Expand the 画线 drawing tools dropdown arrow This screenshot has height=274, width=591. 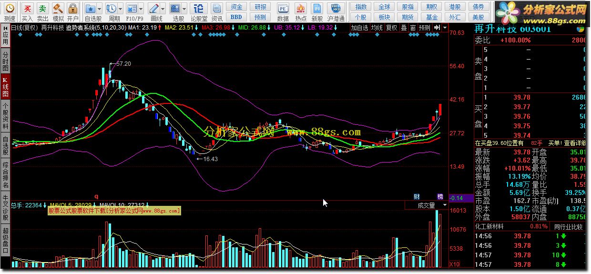163,9
